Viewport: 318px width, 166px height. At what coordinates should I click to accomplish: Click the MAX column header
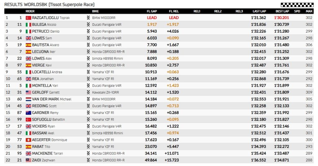coord(309,11)
